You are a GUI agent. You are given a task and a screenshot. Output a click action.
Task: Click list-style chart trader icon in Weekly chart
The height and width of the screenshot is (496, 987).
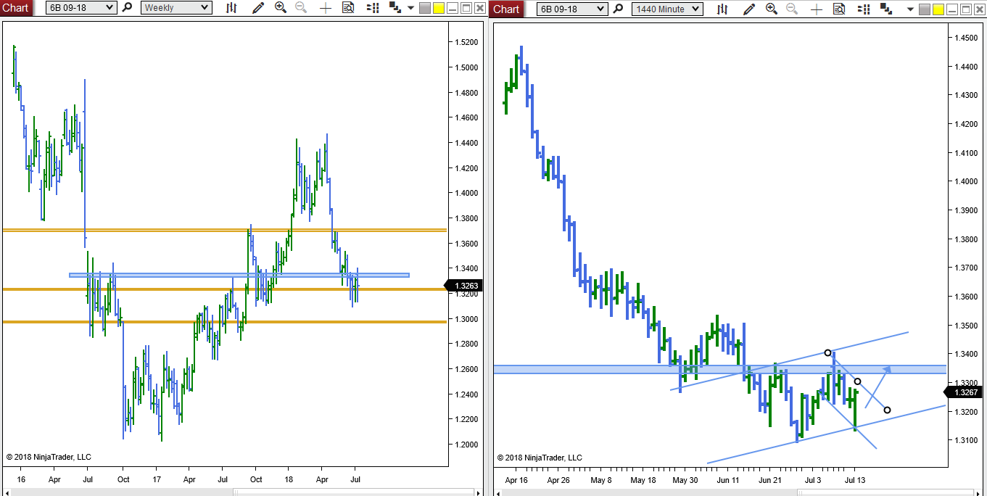tap(373, 8)
